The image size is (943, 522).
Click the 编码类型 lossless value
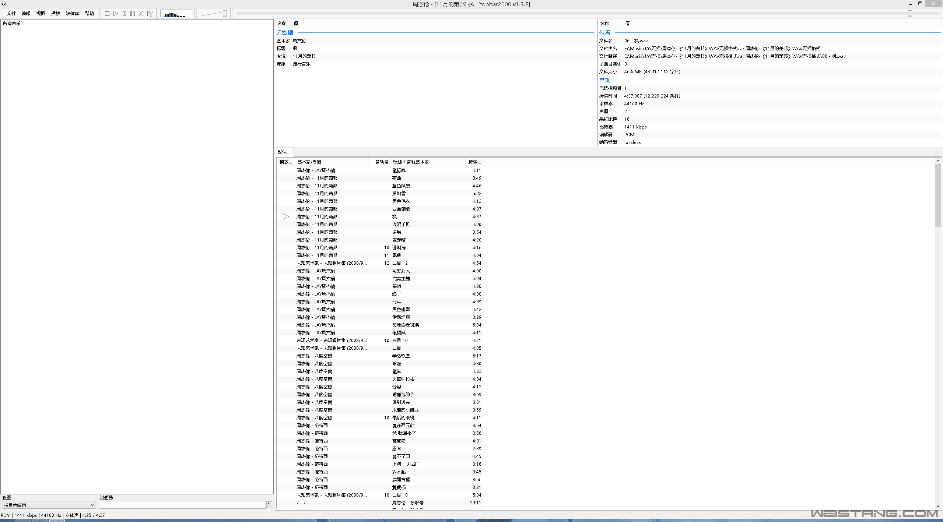tap(632, 142)
